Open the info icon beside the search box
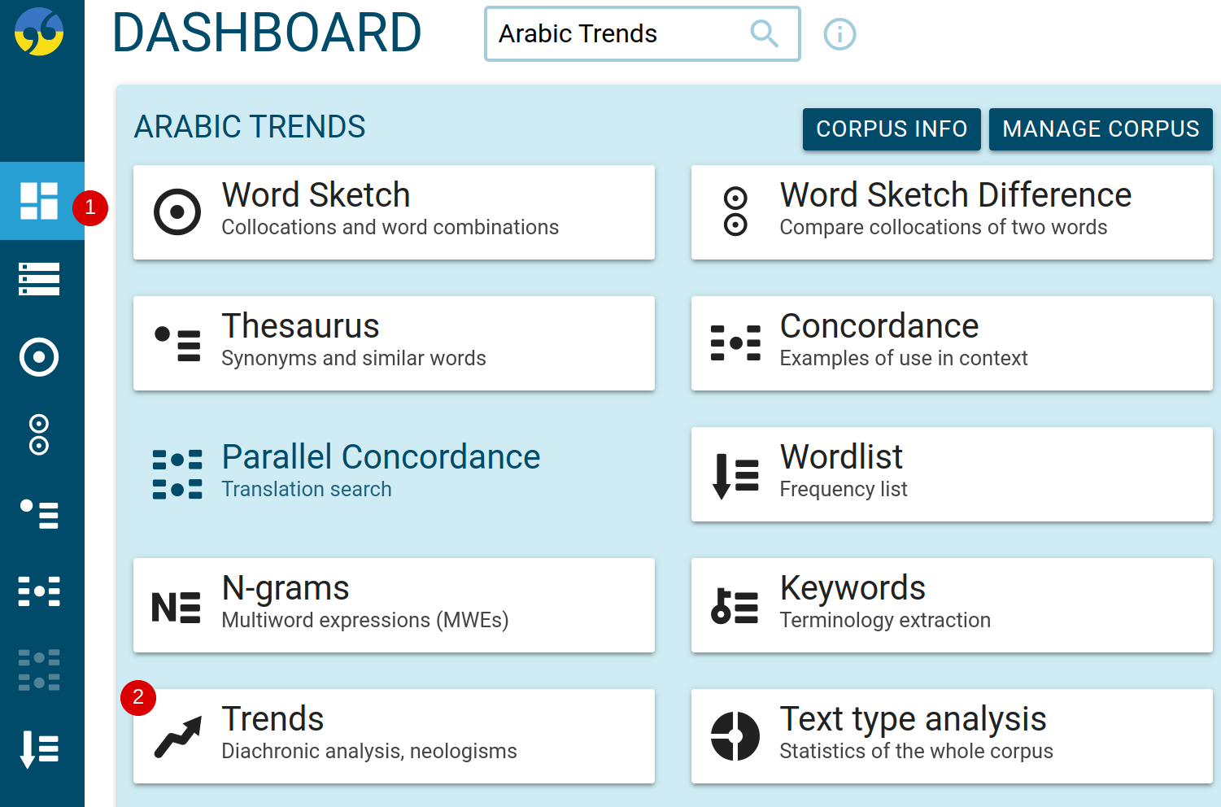1221x807 pixels. [839, 34]
